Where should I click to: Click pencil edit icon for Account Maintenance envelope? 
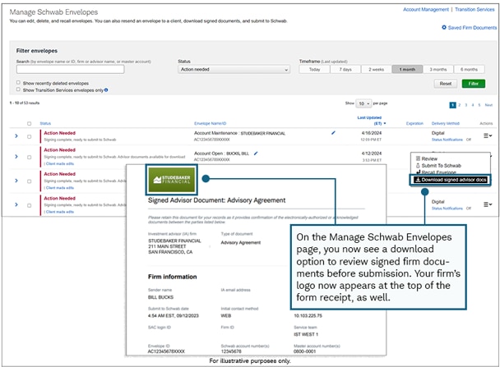(x=333, y=133)
